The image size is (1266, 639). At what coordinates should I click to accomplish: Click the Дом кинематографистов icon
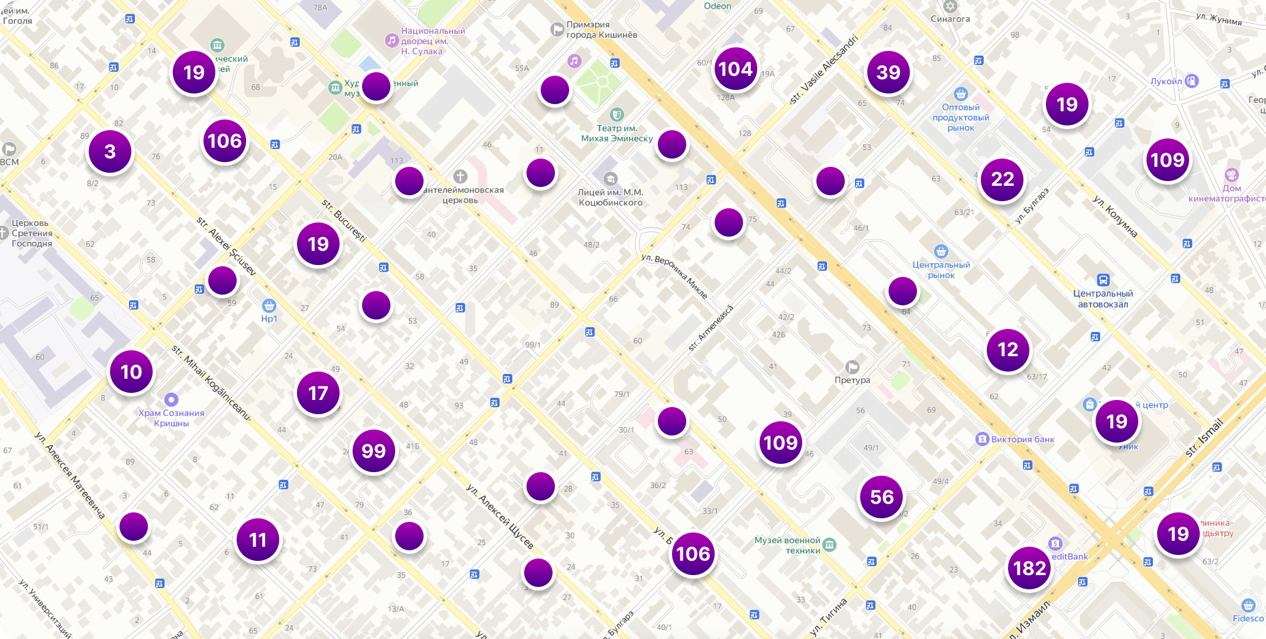coord(1232,175)
